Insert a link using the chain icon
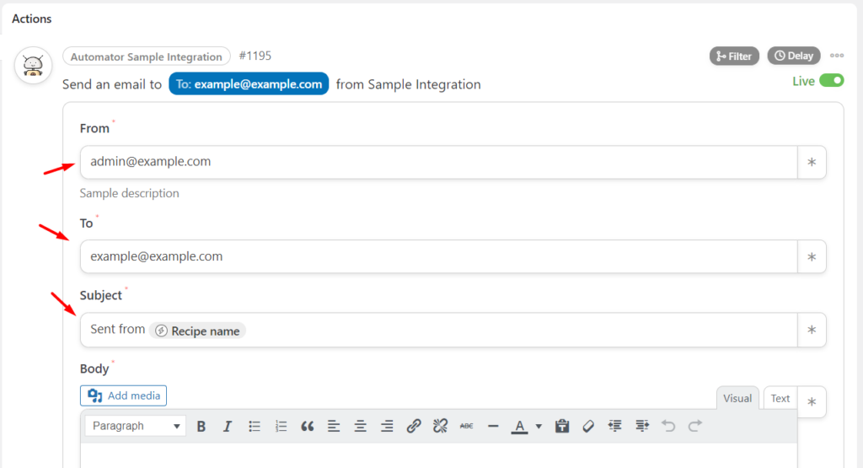Screen dimensions: 863x468 tap(413, 427)
